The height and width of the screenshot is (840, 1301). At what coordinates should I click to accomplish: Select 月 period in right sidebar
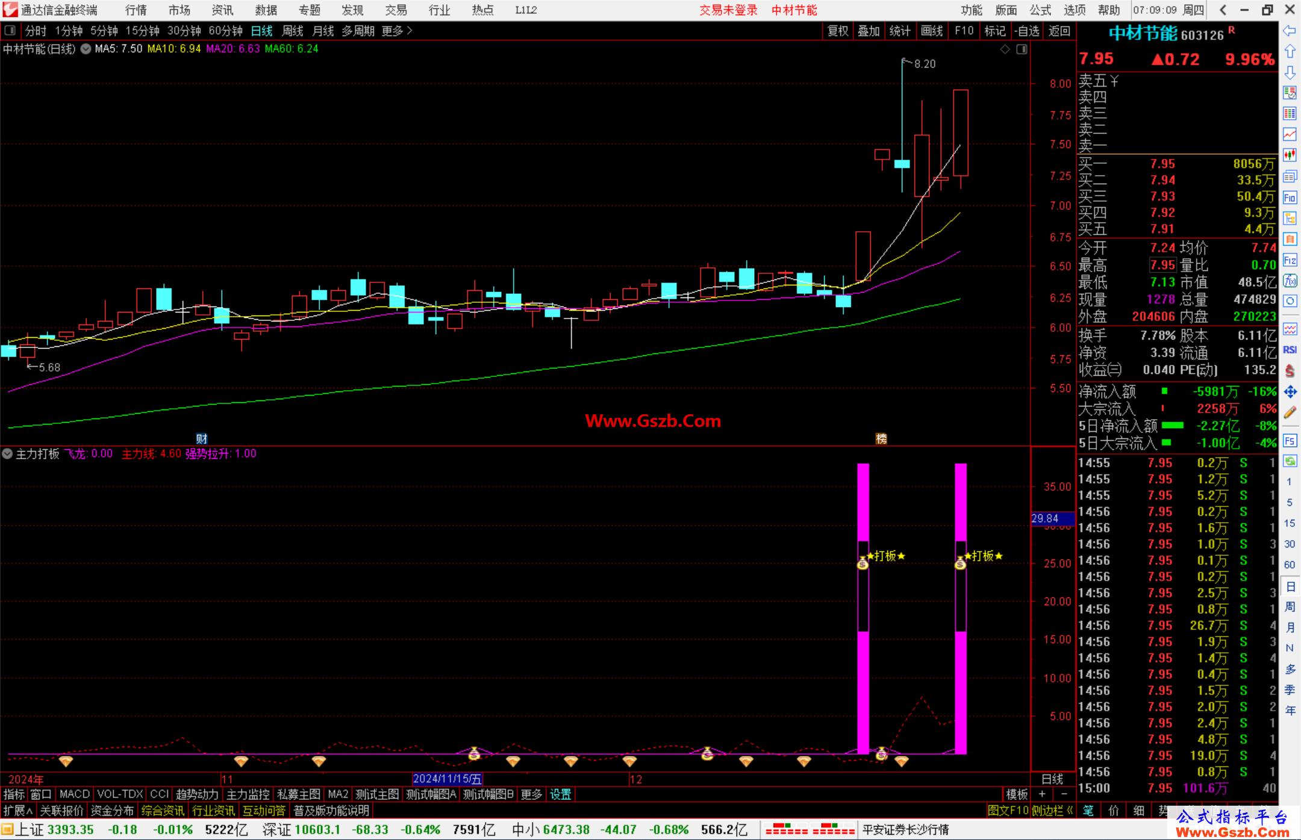1290,627
